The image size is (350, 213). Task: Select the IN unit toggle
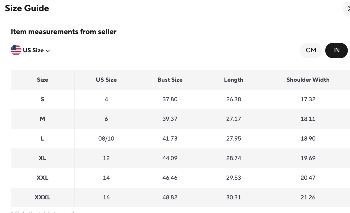click(336, 50)
